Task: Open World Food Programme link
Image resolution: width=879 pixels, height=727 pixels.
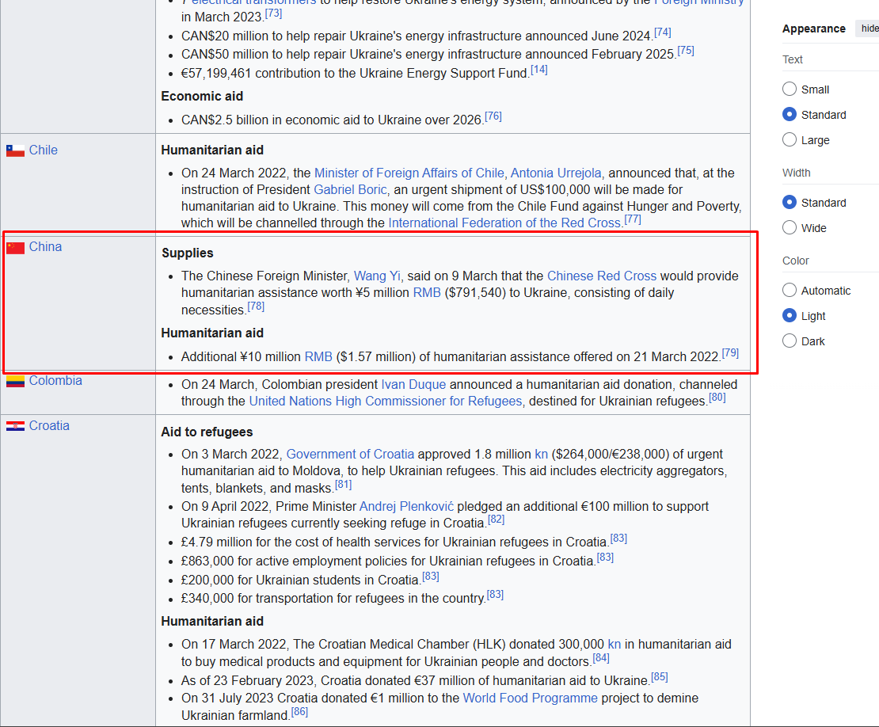Action: pyautogui.click(x=531, y=698)
